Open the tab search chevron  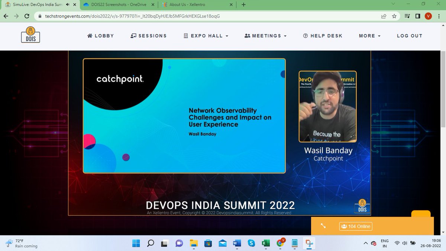pos(394,4)
